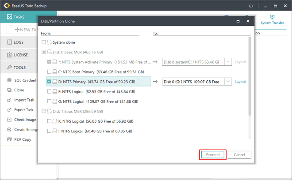This screenshot has height=180, width=292.
Task: Click the LOGS list icon
Action: click(9, 42)
